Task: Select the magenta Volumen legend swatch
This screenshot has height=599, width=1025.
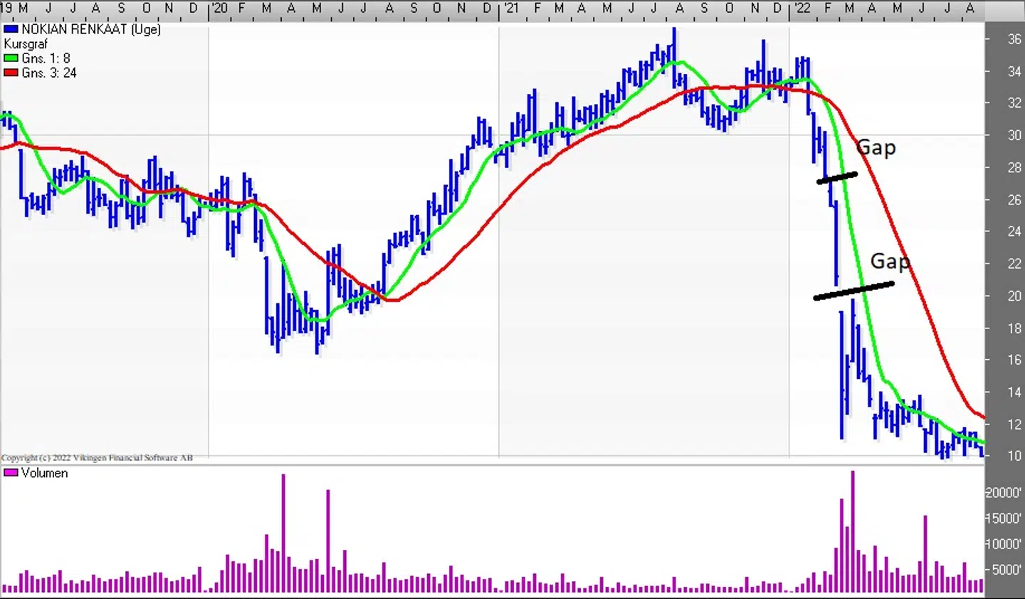Action: (x=11, y=473)
